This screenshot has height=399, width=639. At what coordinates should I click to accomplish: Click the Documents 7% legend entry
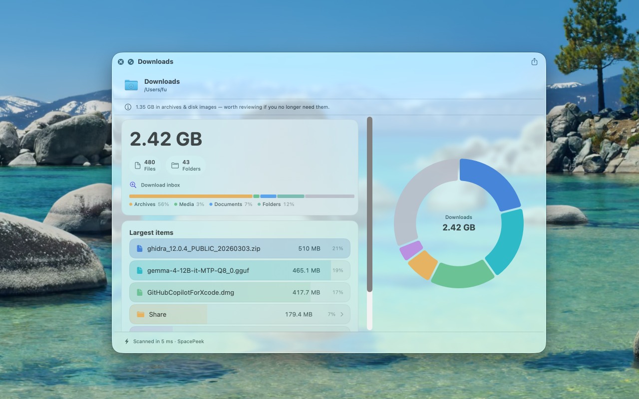(x=231, y=204)
